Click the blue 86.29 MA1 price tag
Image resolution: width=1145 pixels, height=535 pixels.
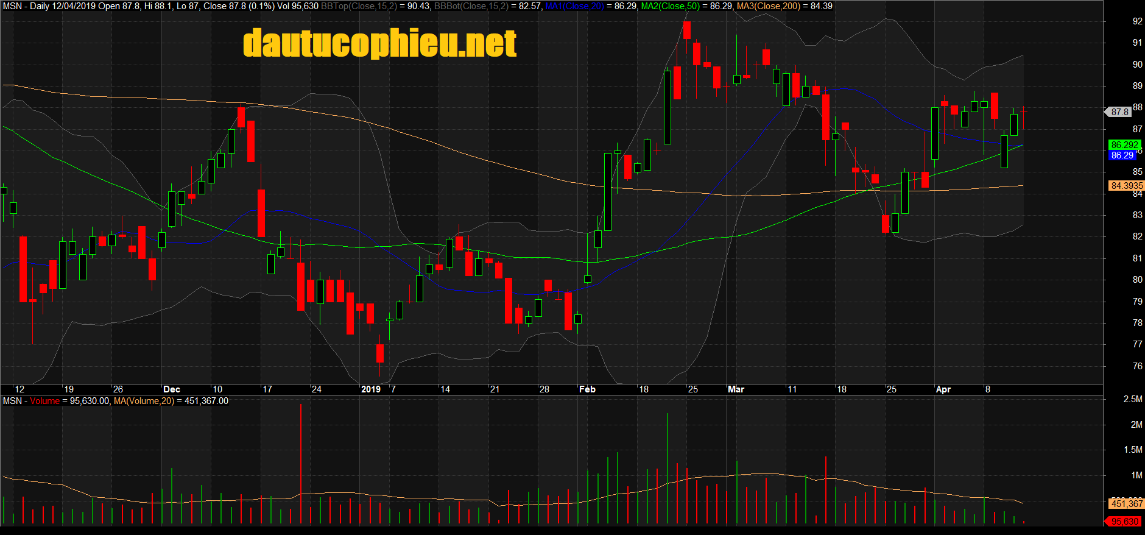1122,155
